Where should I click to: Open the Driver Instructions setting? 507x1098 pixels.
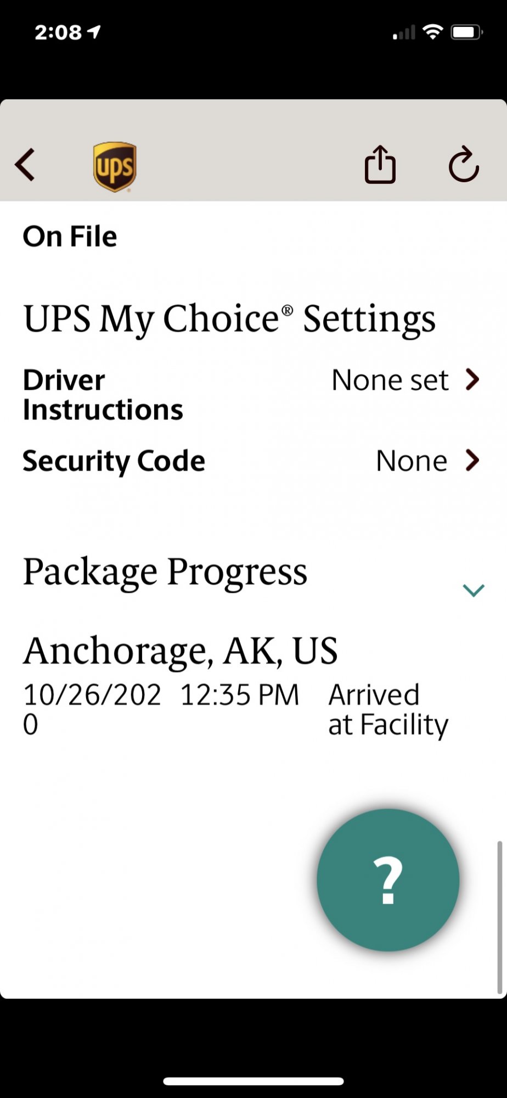pyautogui.click(x=103, y=395)
